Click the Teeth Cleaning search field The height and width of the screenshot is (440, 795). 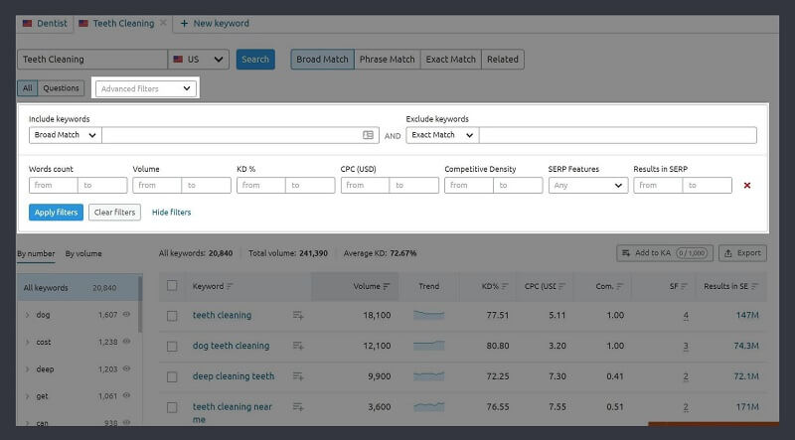pos(92,60)
